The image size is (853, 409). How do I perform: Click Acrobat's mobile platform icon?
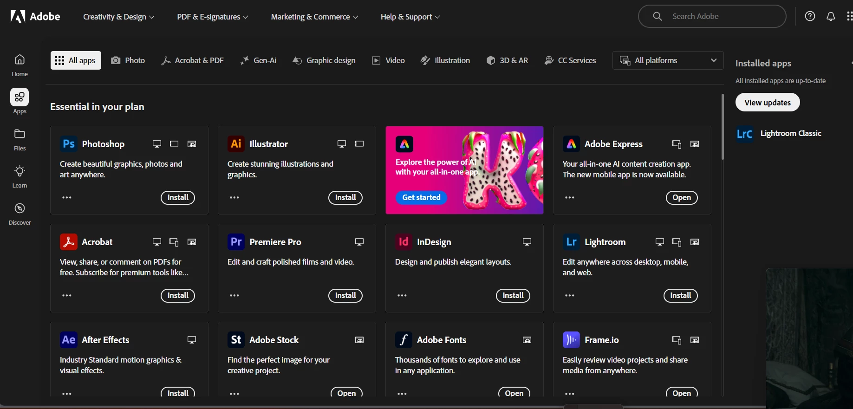[174, 242]
